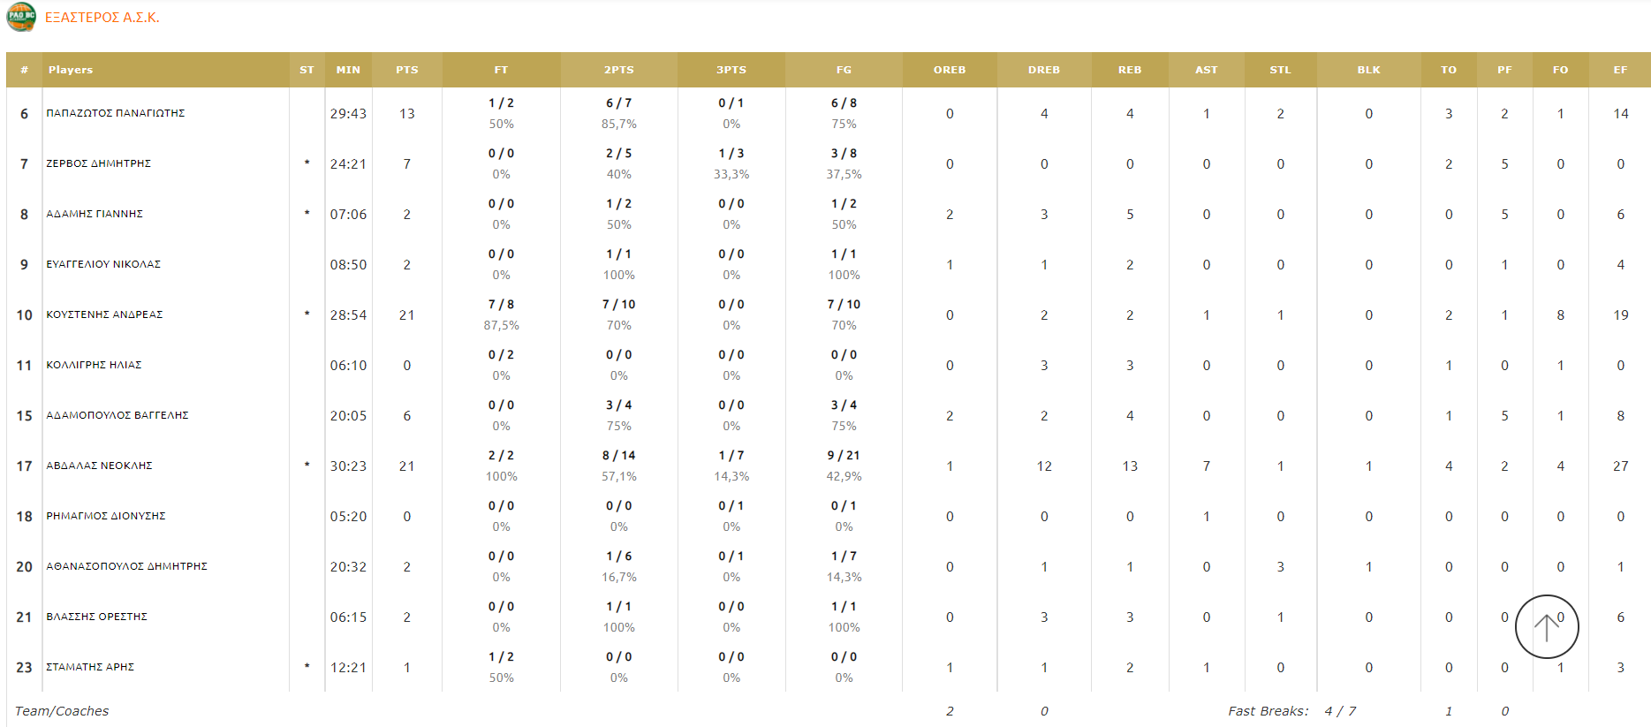The width and height of the screenshot is (1651, 727).
Task: Select the AST column header
Action: pyautogui.click(x=1206, y=70)
